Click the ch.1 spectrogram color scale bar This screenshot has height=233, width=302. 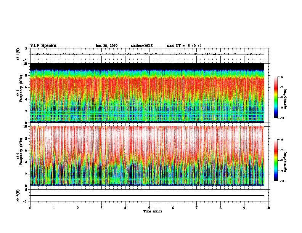point(276,97)
